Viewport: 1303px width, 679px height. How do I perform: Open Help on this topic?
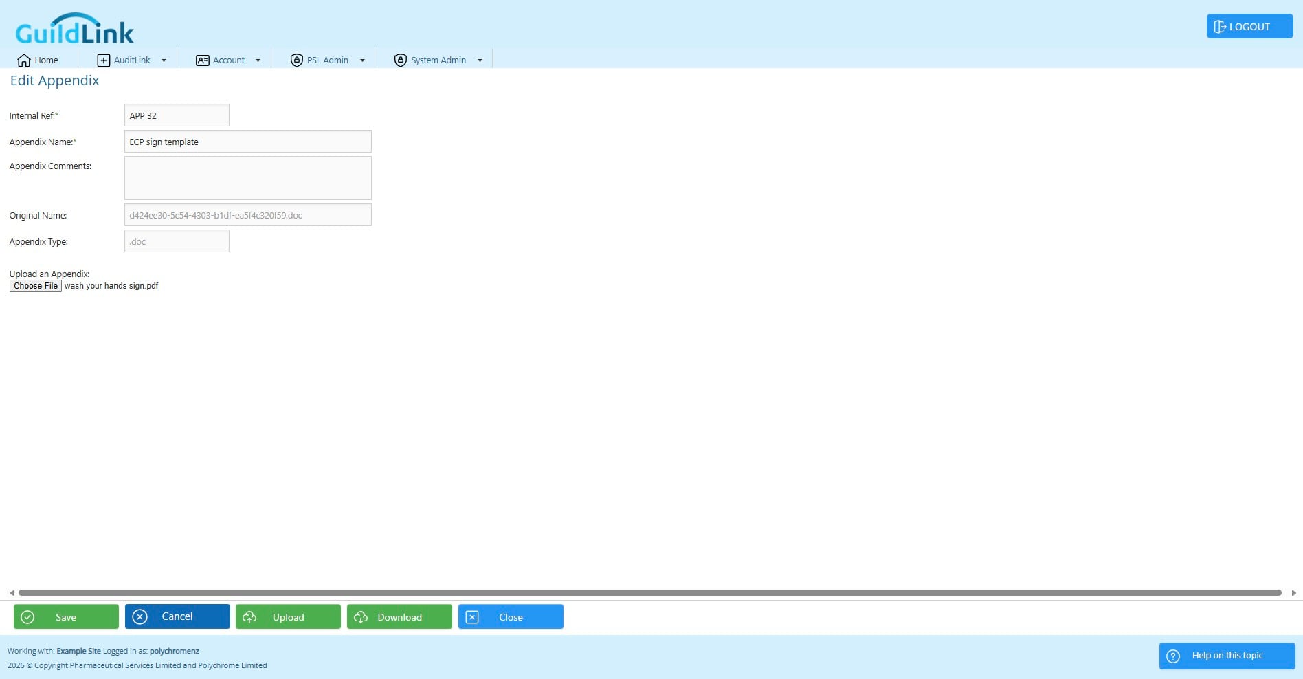[x=1227, y=656]
